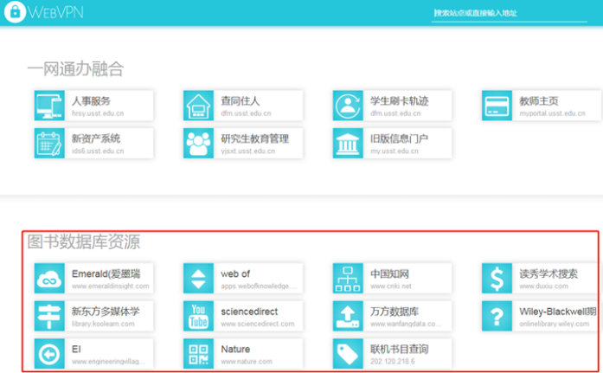
Task: Click the 学生刷卡轨迹 user icon
Action: pos(348,106)
